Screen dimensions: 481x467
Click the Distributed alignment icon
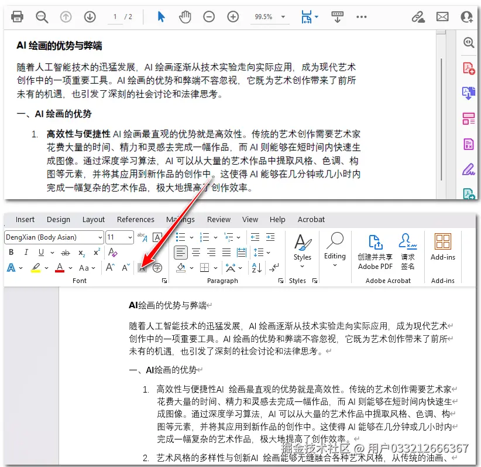(x=242, y=253)
